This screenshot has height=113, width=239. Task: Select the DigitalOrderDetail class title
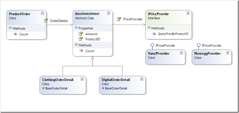pyautogui.click(x=116, y=80)
